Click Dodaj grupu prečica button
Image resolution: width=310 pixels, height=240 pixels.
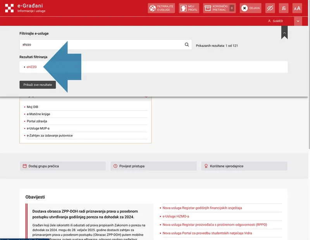(x=63, y=166)
